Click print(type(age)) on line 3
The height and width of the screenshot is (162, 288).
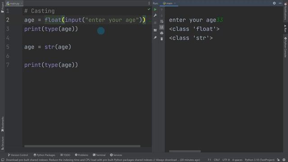51,29
